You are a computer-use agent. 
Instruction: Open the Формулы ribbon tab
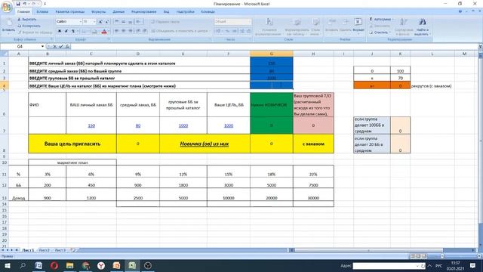99,12
